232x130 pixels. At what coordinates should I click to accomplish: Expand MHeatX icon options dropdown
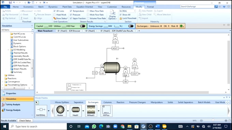click(99, 111)
